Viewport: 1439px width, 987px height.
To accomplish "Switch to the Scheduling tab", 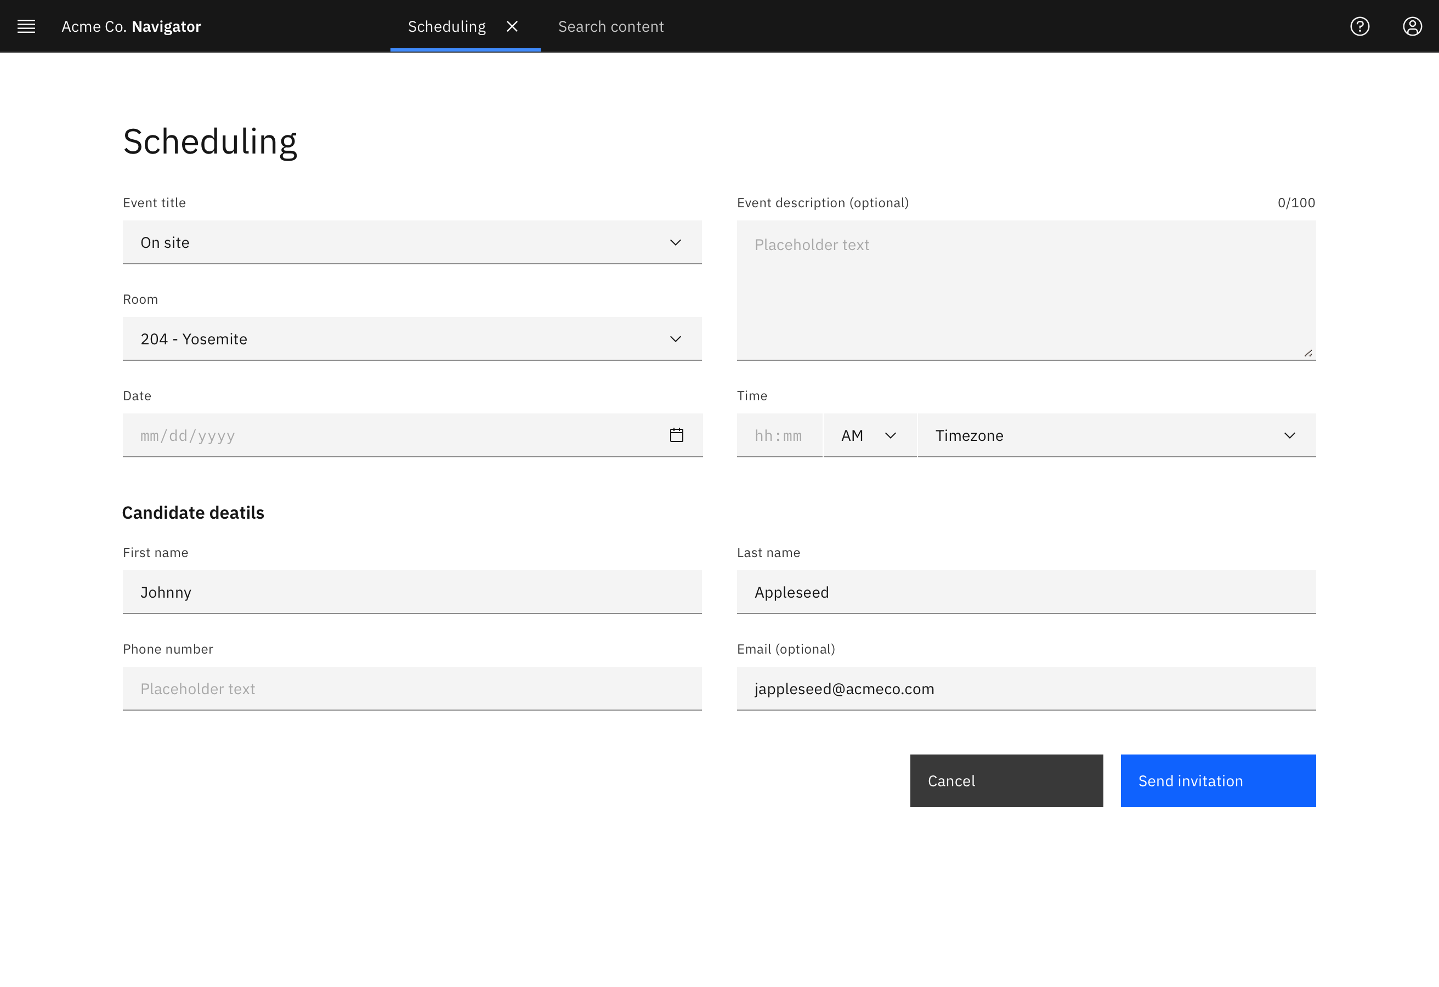I will (446, 26).
